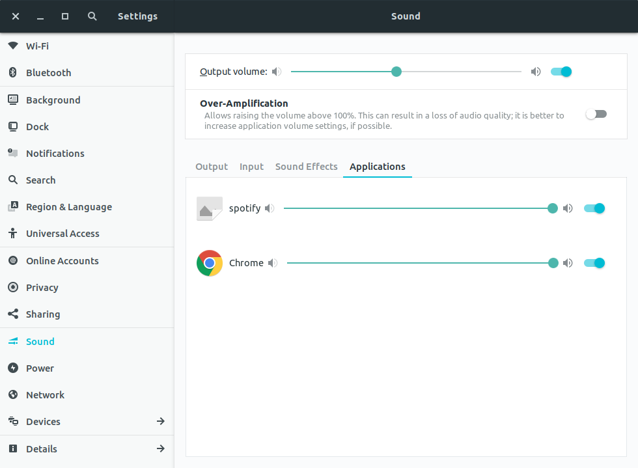Image resolution: width=638 pixels, height=468 pixels.
Task: Open Region & Language settings
Action: coord(87,207)
